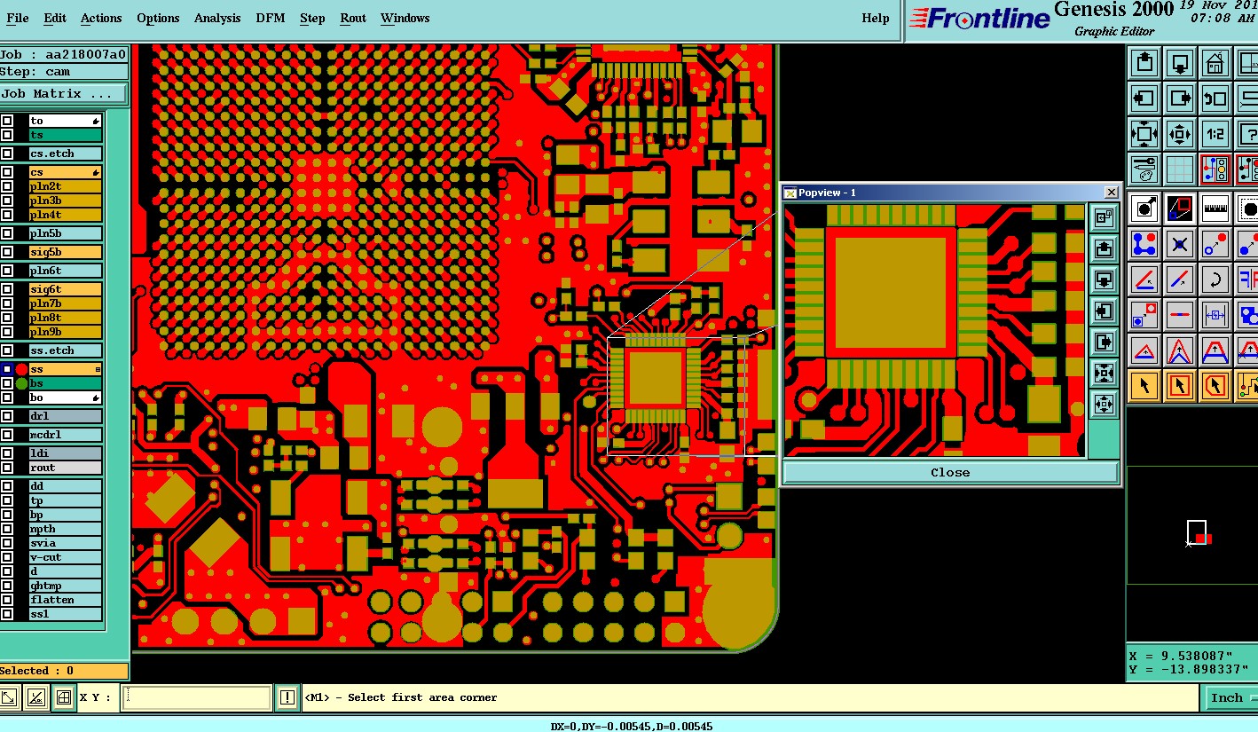Select layer name 'svia'

tap(66, 543)
